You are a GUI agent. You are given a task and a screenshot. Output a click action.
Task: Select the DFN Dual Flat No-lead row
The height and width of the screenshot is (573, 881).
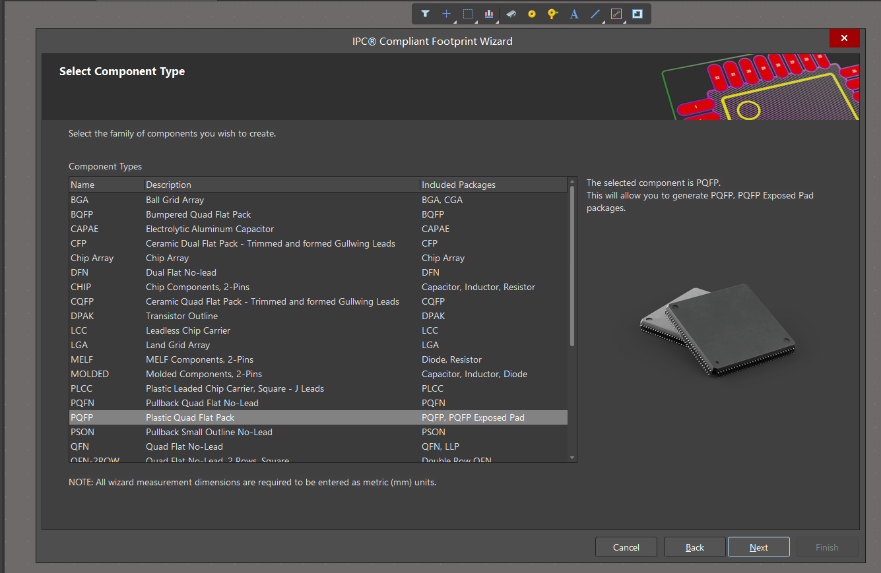point(318,272)
